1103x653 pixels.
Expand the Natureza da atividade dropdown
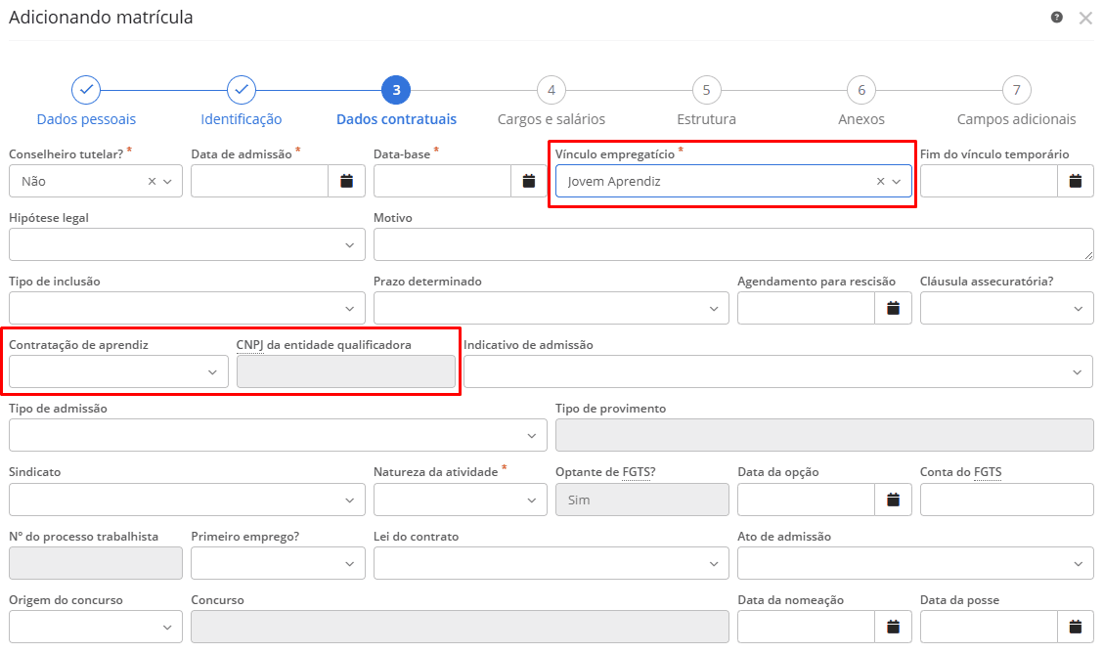[x=532, y=500]
